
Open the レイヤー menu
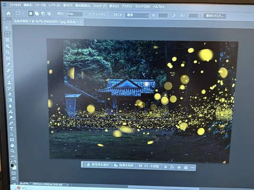(55, 5)
